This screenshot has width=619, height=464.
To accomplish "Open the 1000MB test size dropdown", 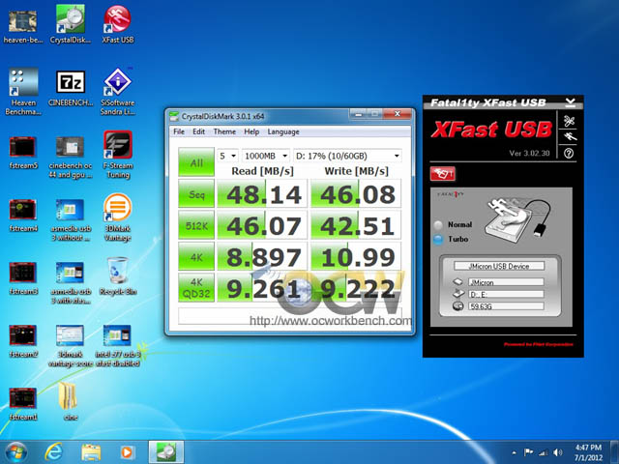I will [266, 156].
